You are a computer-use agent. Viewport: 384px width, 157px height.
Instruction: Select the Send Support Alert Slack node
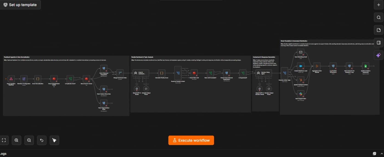(x=301, y=94)
